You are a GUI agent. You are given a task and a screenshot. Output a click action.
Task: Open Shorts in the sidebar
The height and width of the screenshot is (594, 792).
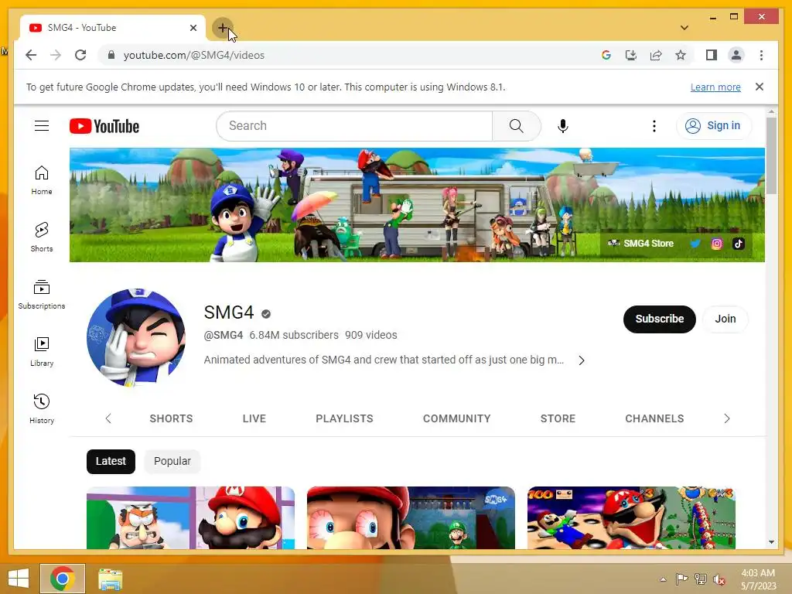42,237
